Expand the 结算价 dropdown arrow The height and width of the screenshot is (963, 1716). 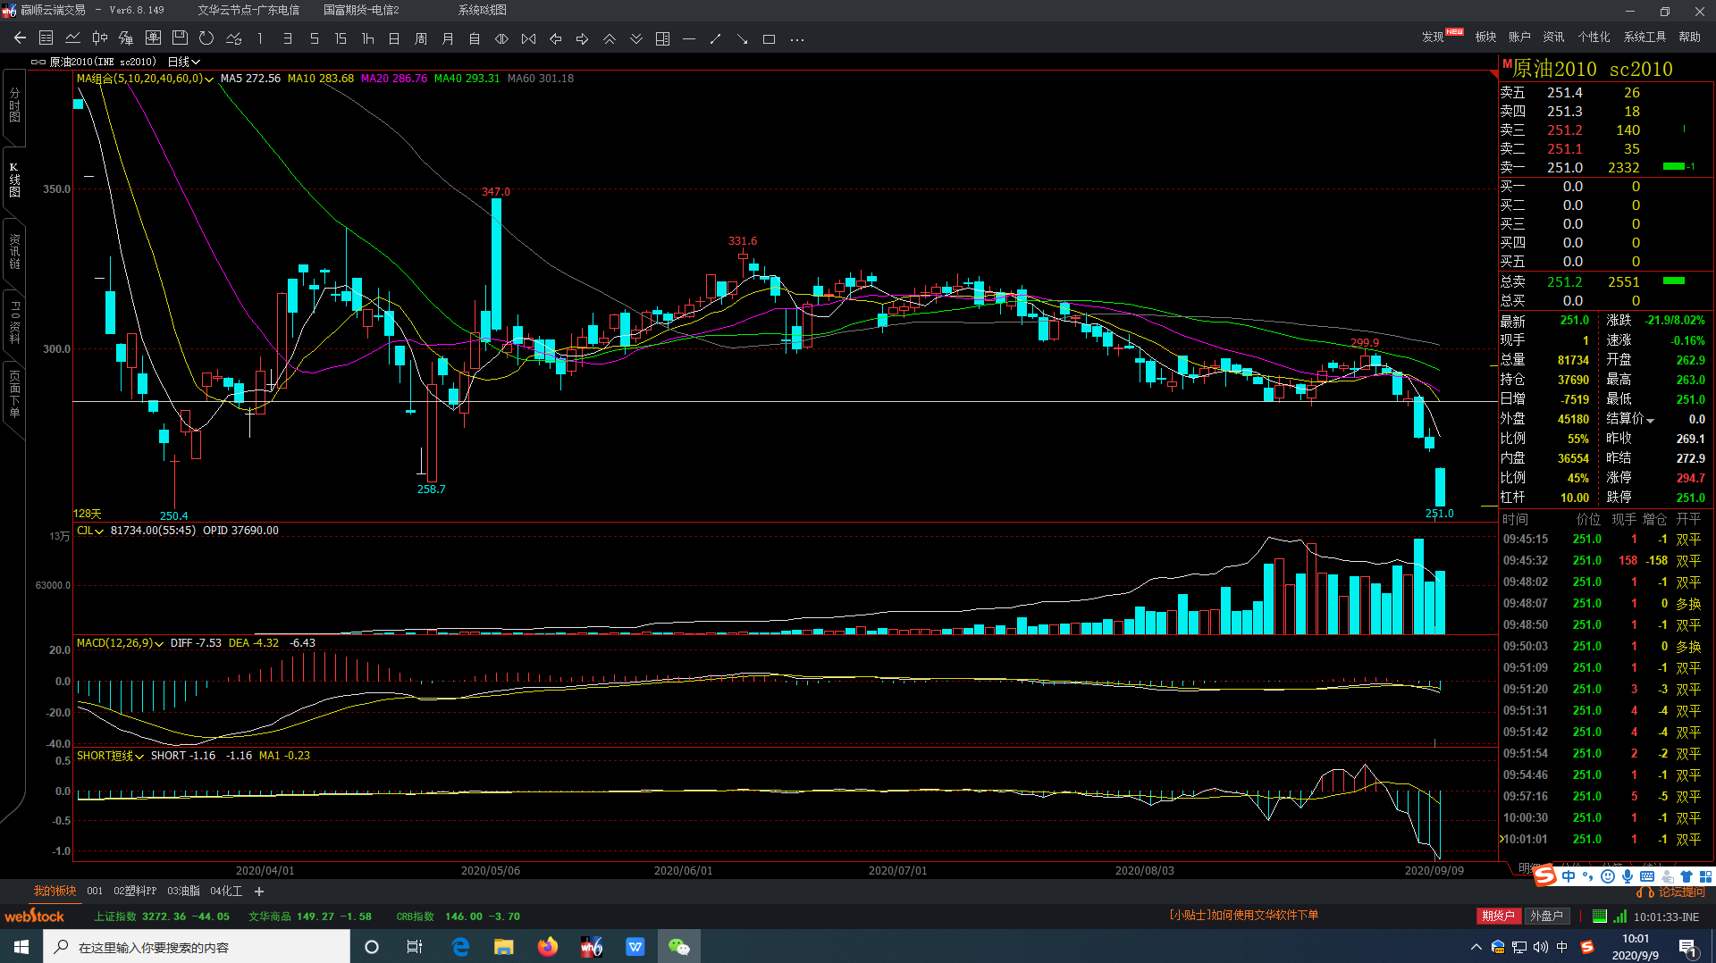(1650, 420)
